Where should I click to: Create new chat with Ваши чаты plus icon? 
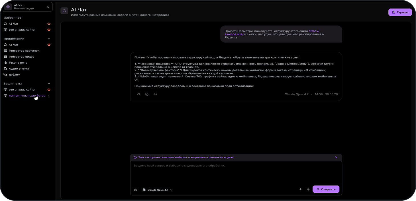[49, 84]
